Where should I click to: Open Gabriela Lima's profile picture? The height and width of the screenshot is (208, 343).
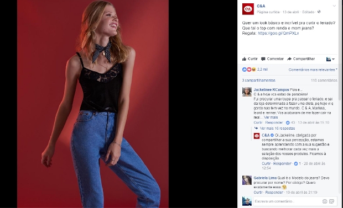click(247, 180)
